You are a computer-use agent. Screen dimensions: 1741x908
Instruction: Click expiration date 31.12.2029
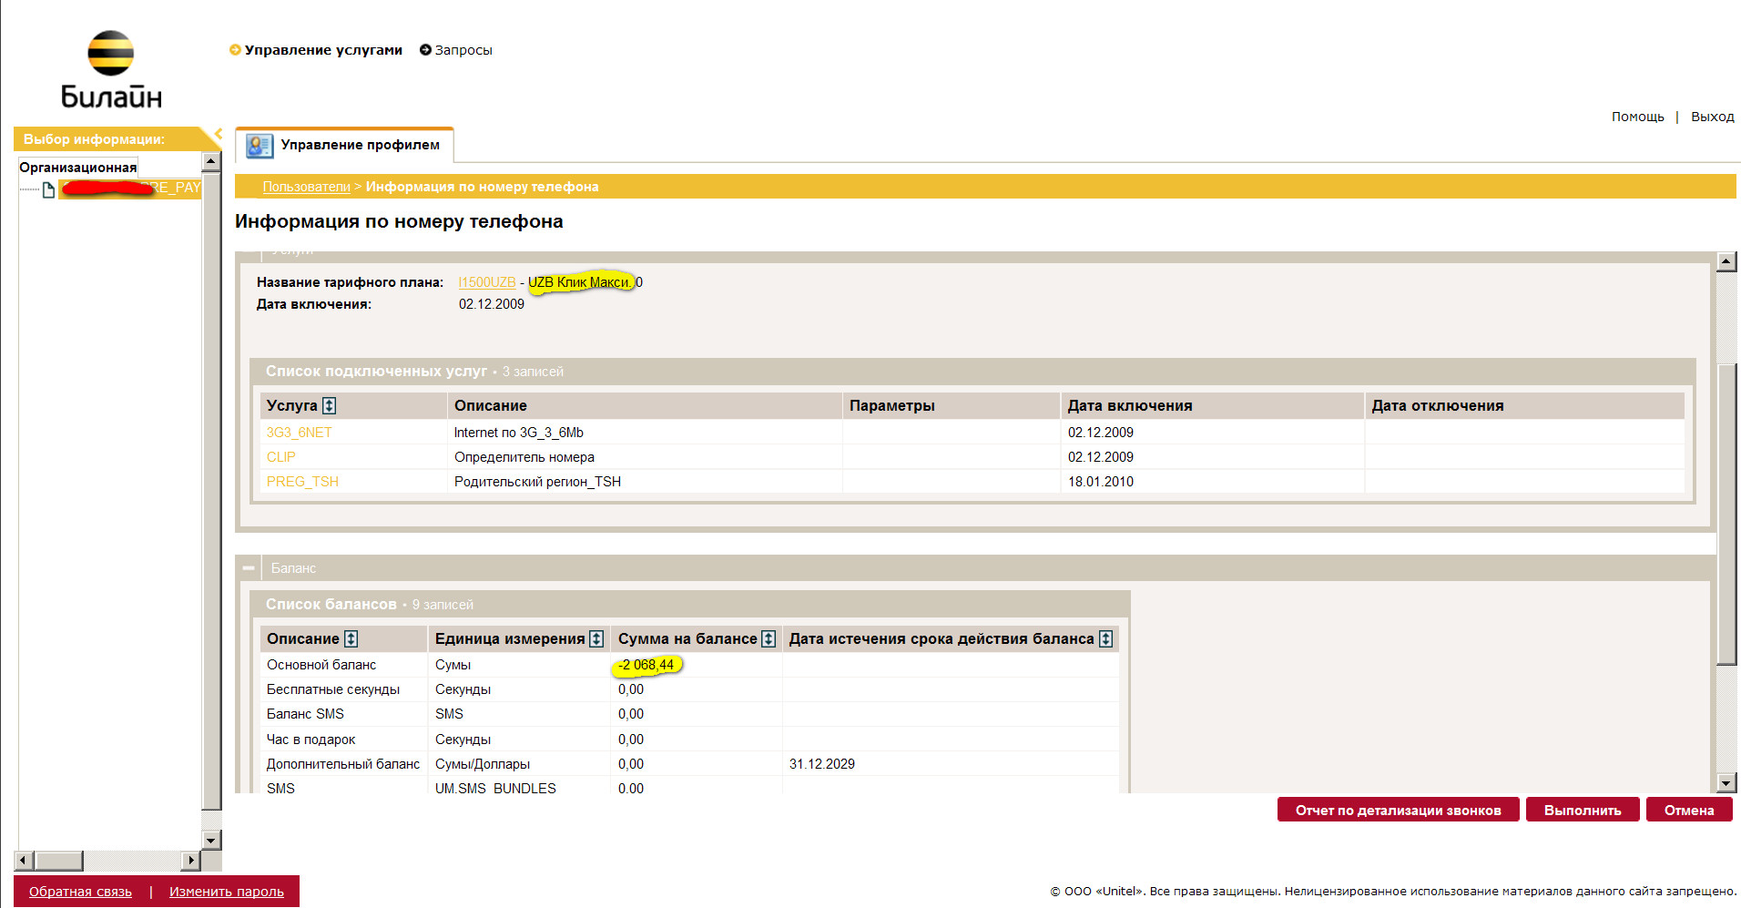click(x=822, y=764)
